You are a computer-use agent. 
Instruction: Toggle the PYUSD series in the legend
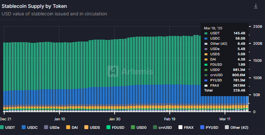click(209, 127)
